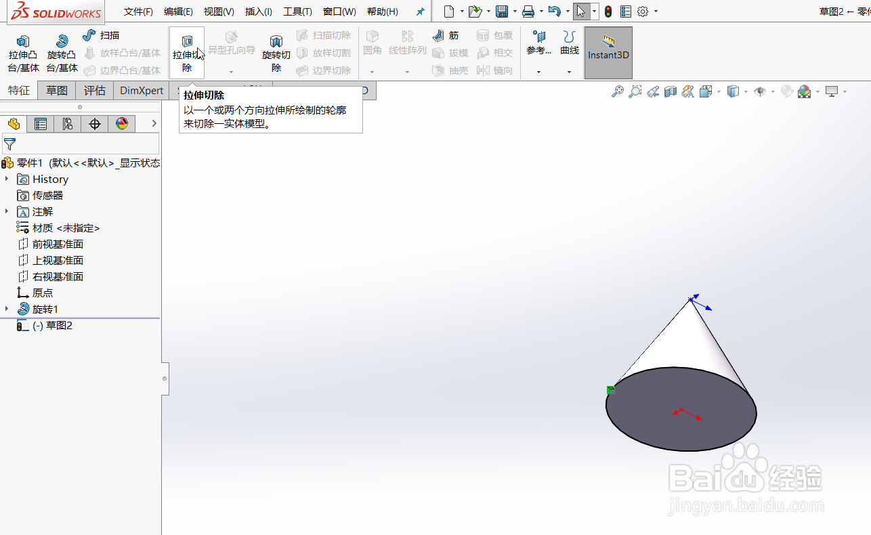Expand the 旋转1 feature node
The height and width of the screenshot is (535, 871).
[x=7, y=309]
